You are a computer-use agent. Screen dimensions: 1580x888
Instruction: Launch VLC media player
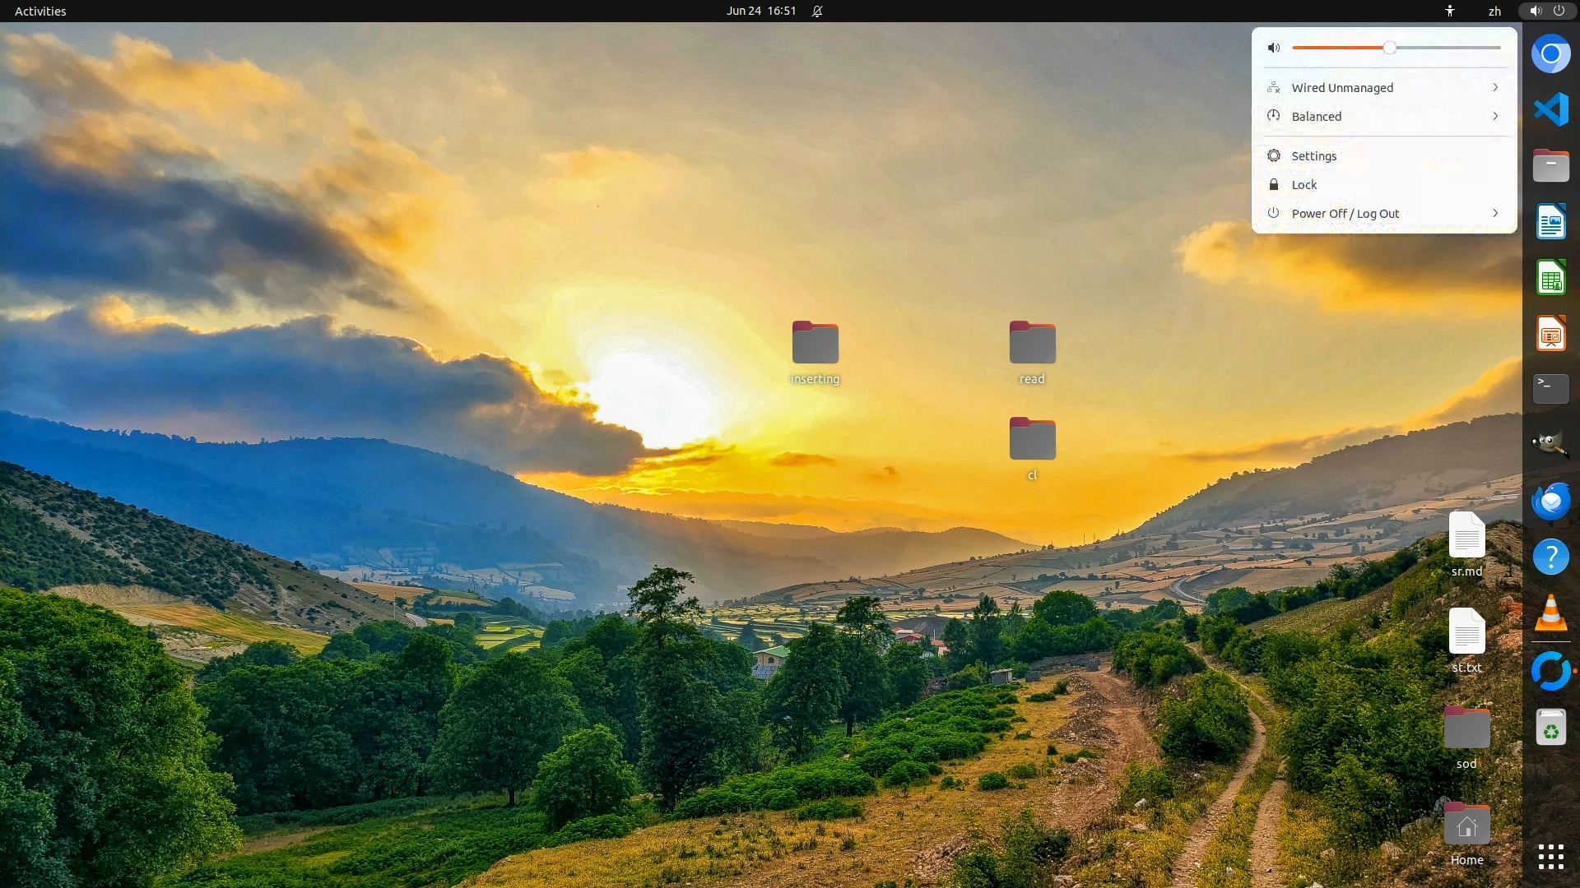point(1550,613)
